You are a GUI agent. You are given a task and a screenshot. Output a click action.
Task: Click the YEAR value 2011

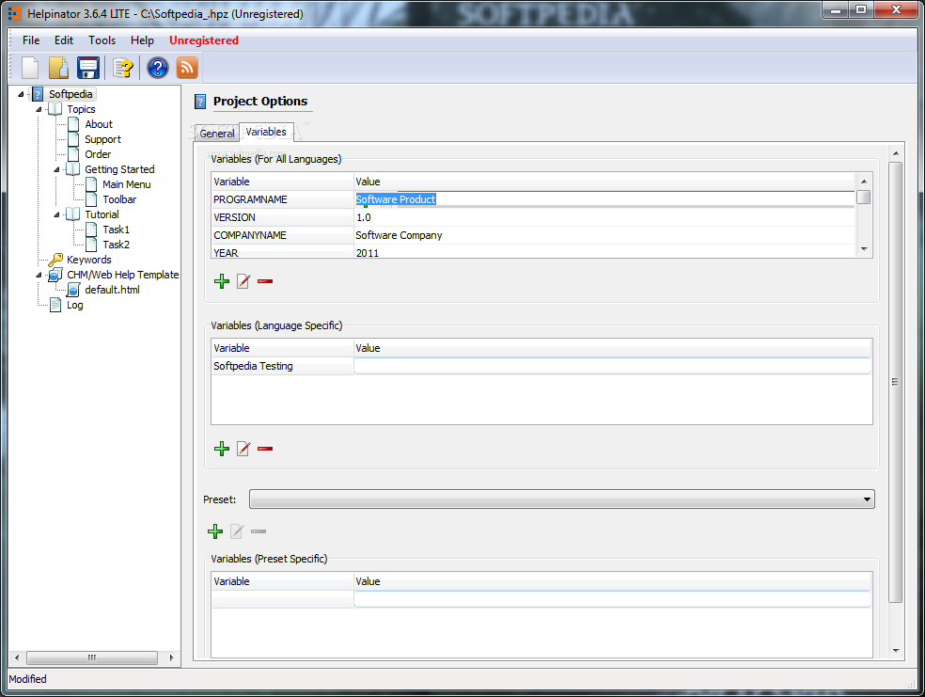click(368, 253)
